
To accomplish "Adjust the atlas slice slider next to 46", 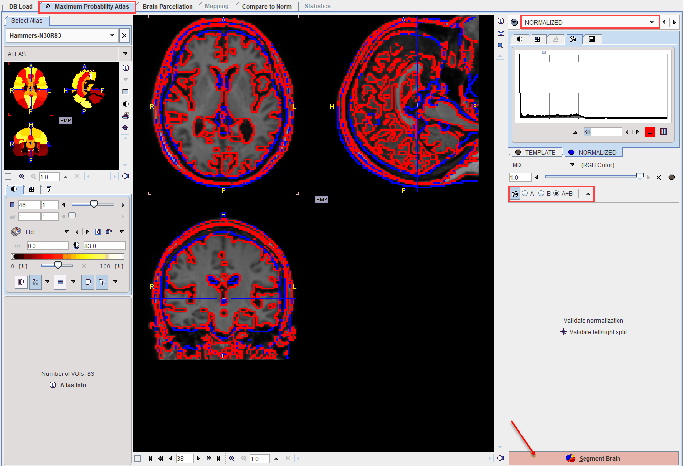I will [93, 204].
